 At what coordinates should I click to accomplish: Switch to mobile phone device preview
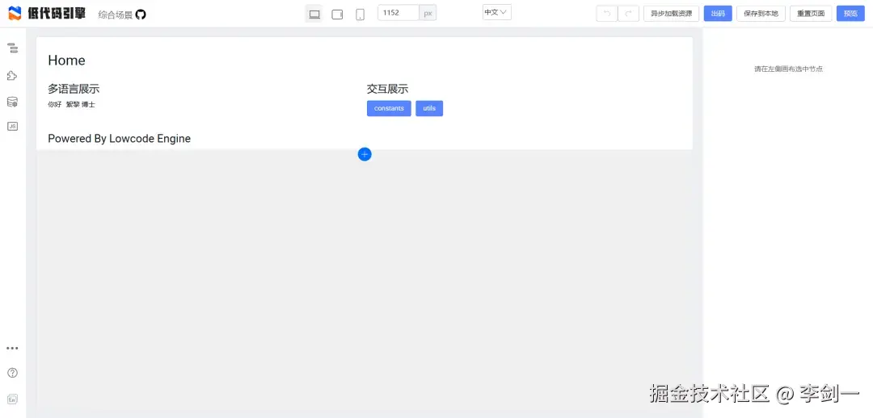(x=361, y=14)
